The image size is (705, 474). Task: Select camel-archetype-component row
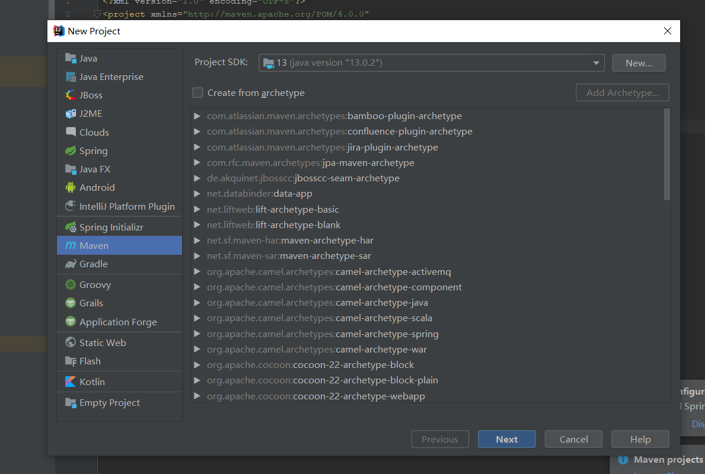coord(427,287)
